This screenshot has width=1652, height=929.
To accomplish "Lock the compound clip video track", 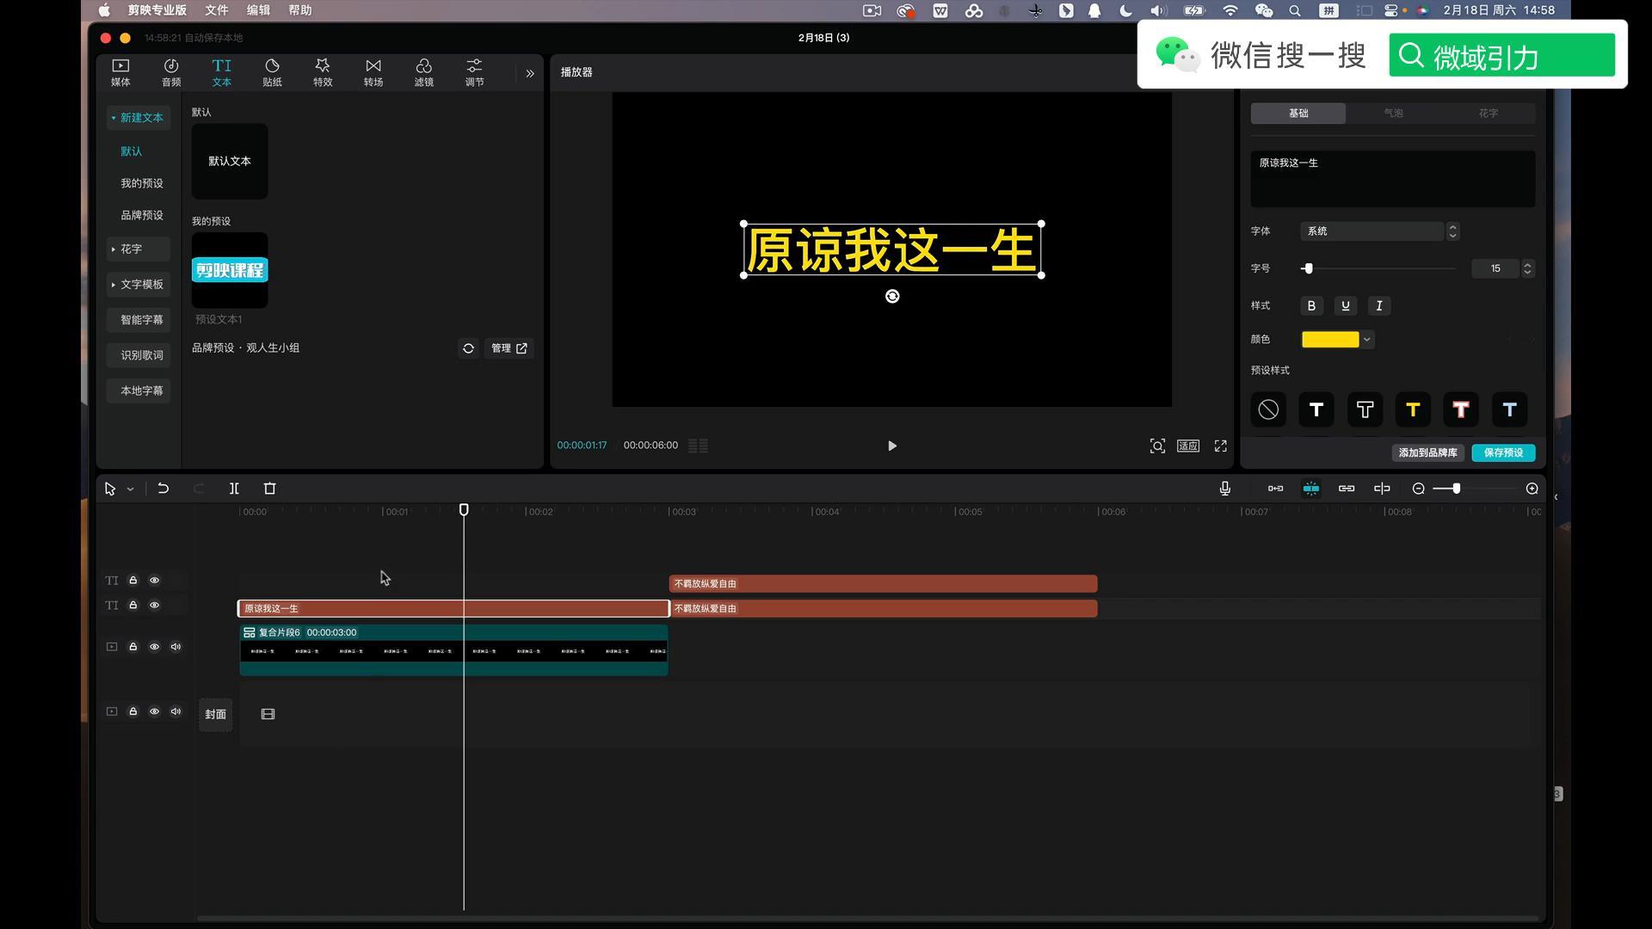I will tap(133, 647).
